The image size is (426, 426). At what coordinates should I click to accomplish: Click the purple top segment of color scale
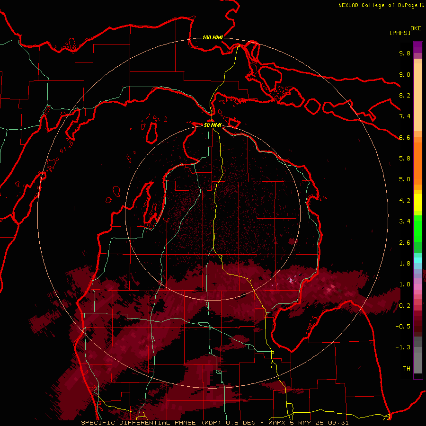tap(418, 47)
